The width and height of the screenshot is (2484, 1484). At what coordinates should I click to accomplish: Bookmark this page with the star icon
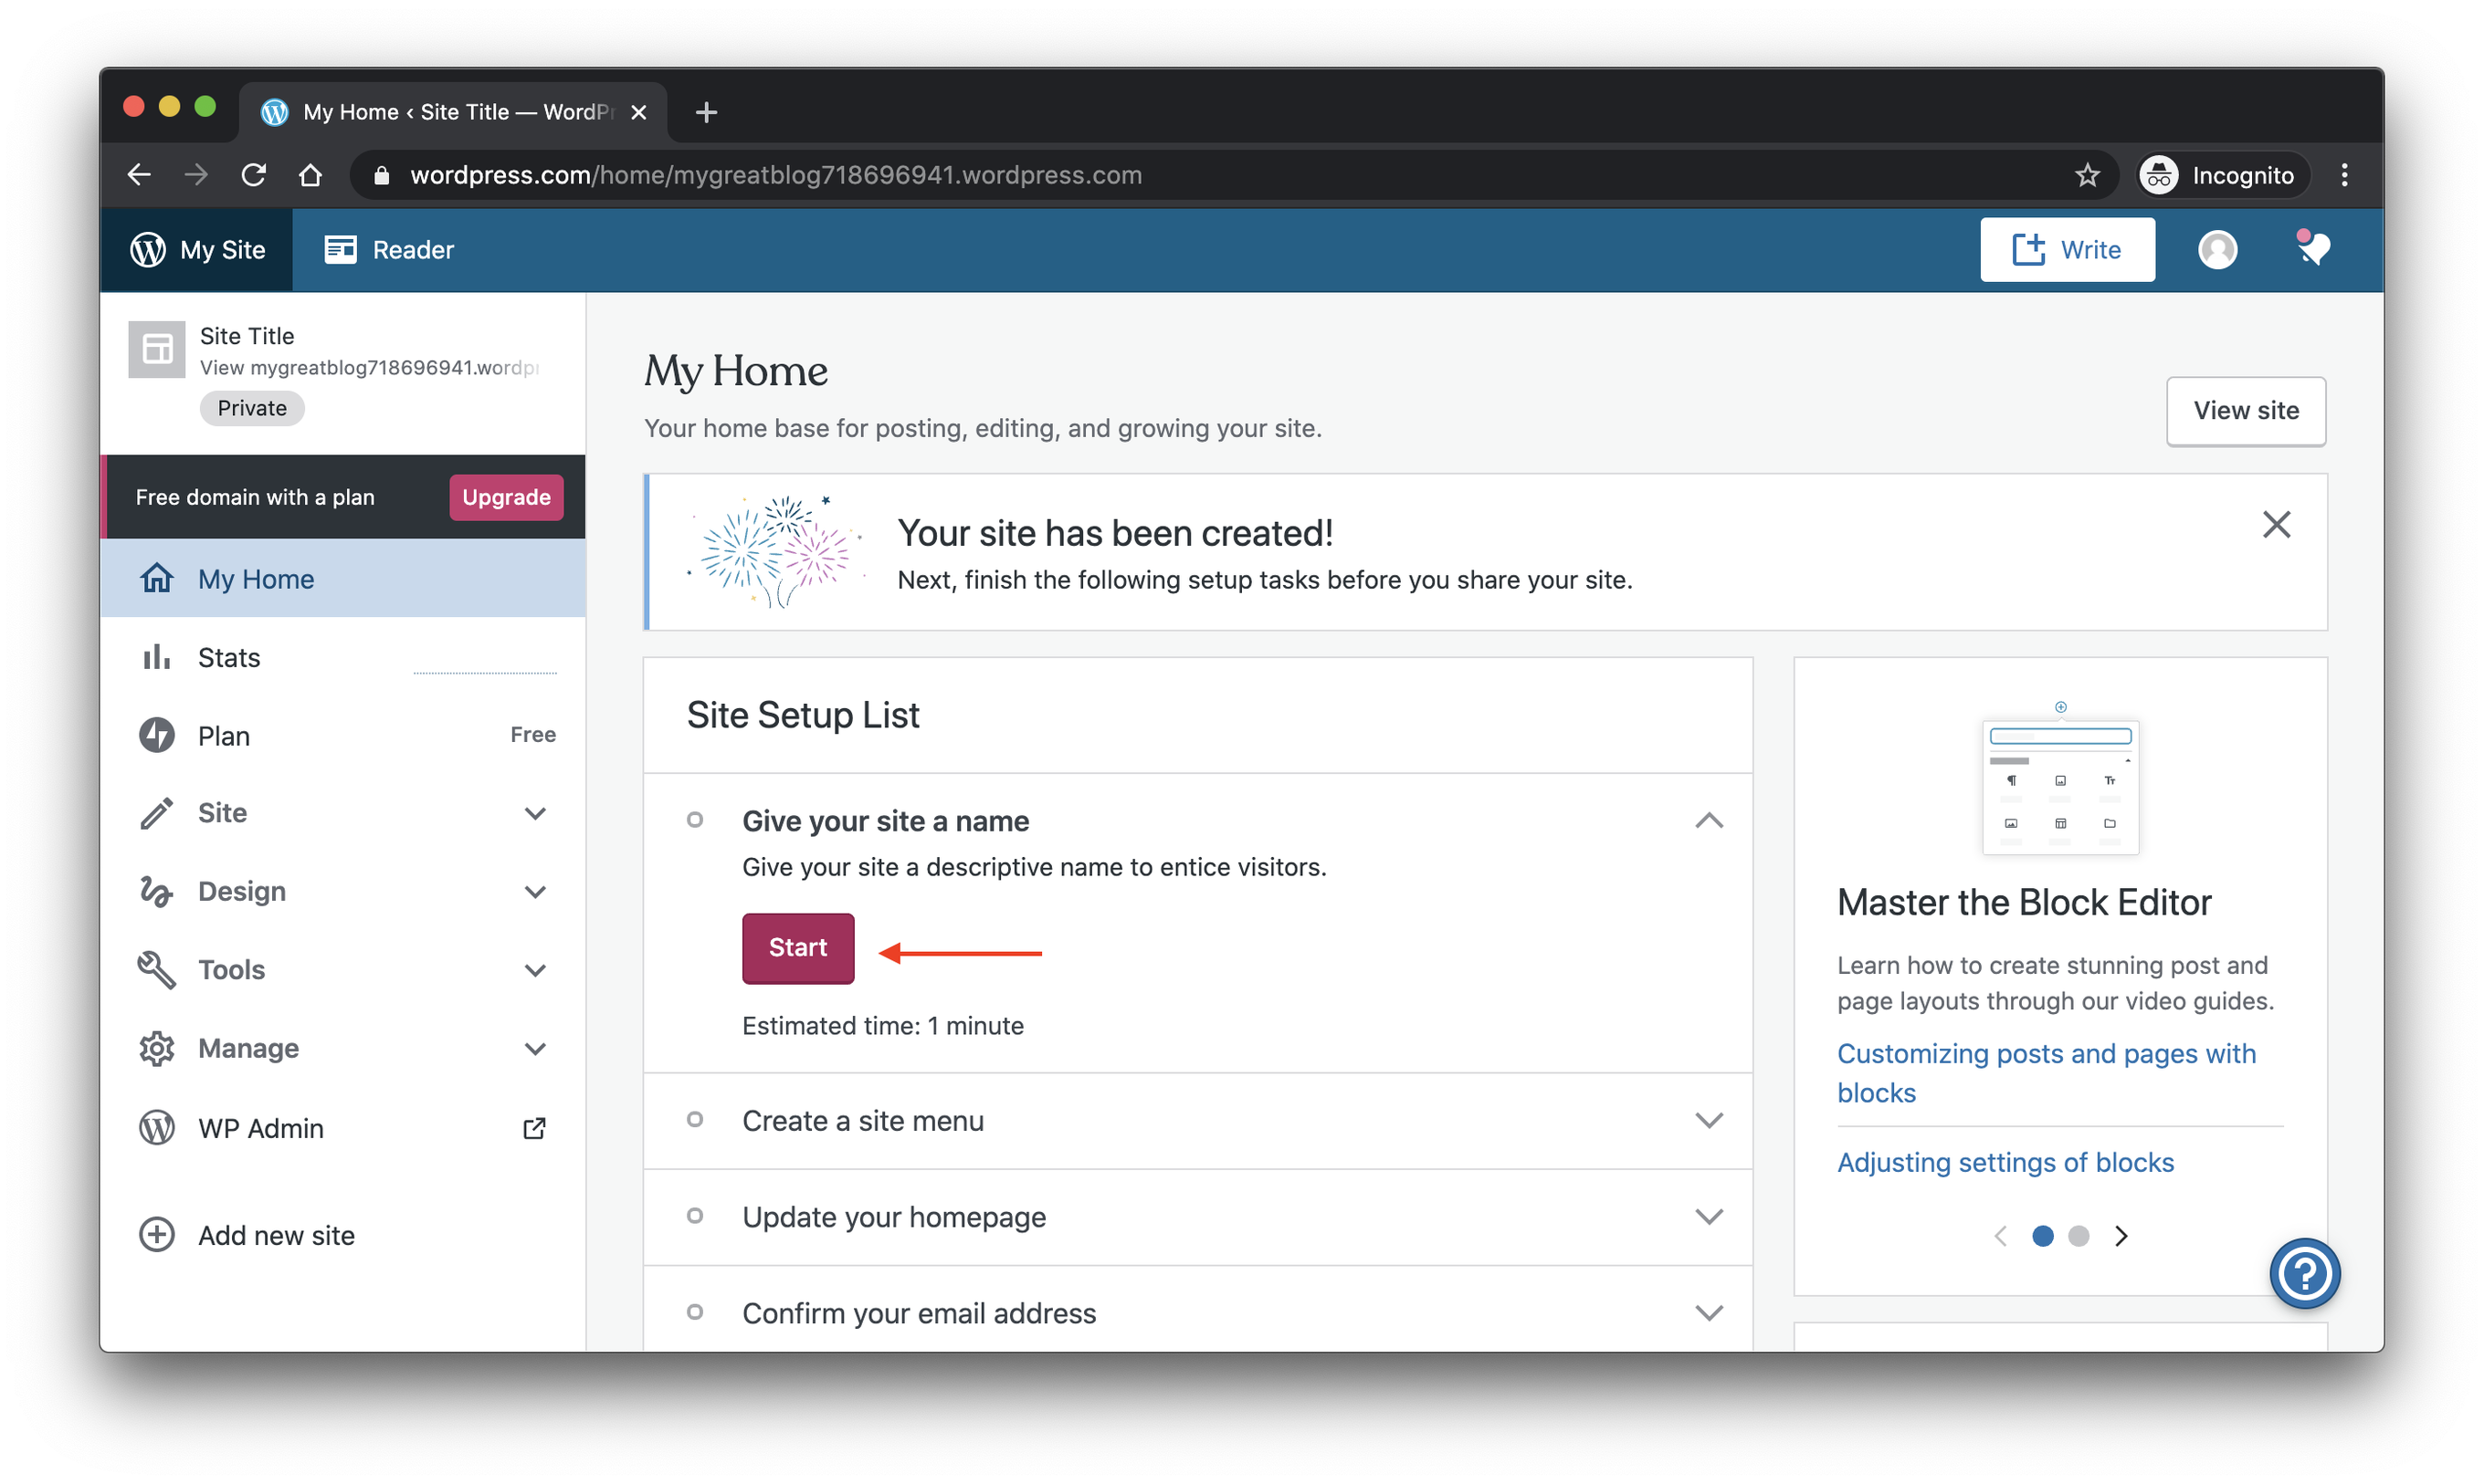[x=2087, y=175]
